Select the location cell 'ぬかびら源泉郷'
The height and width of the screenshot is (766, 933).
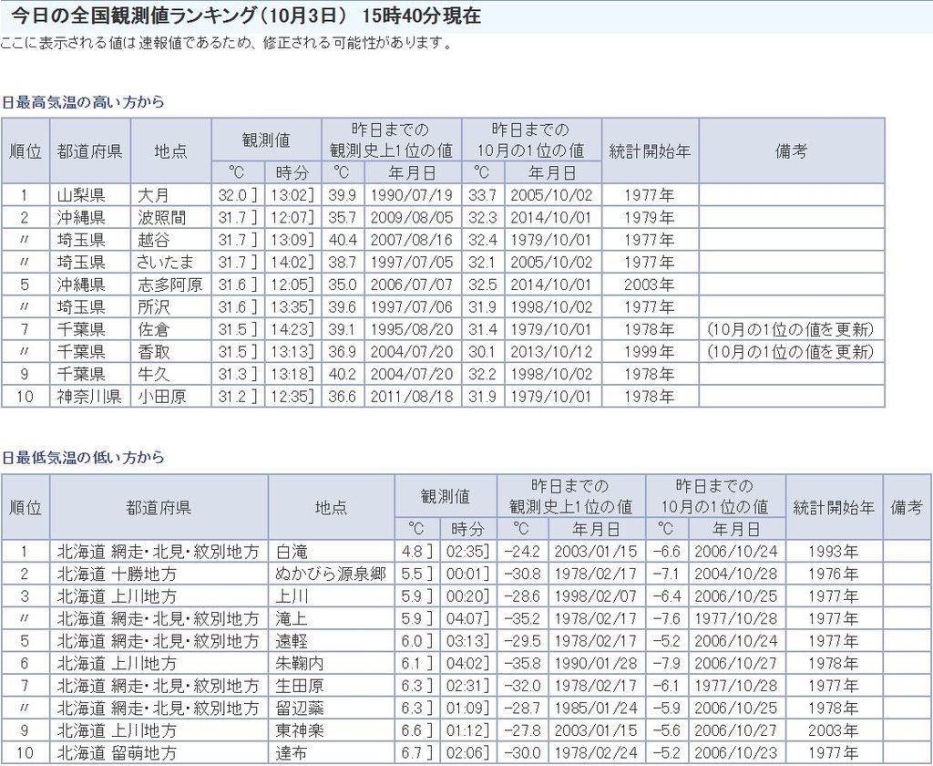coord(332,574)
